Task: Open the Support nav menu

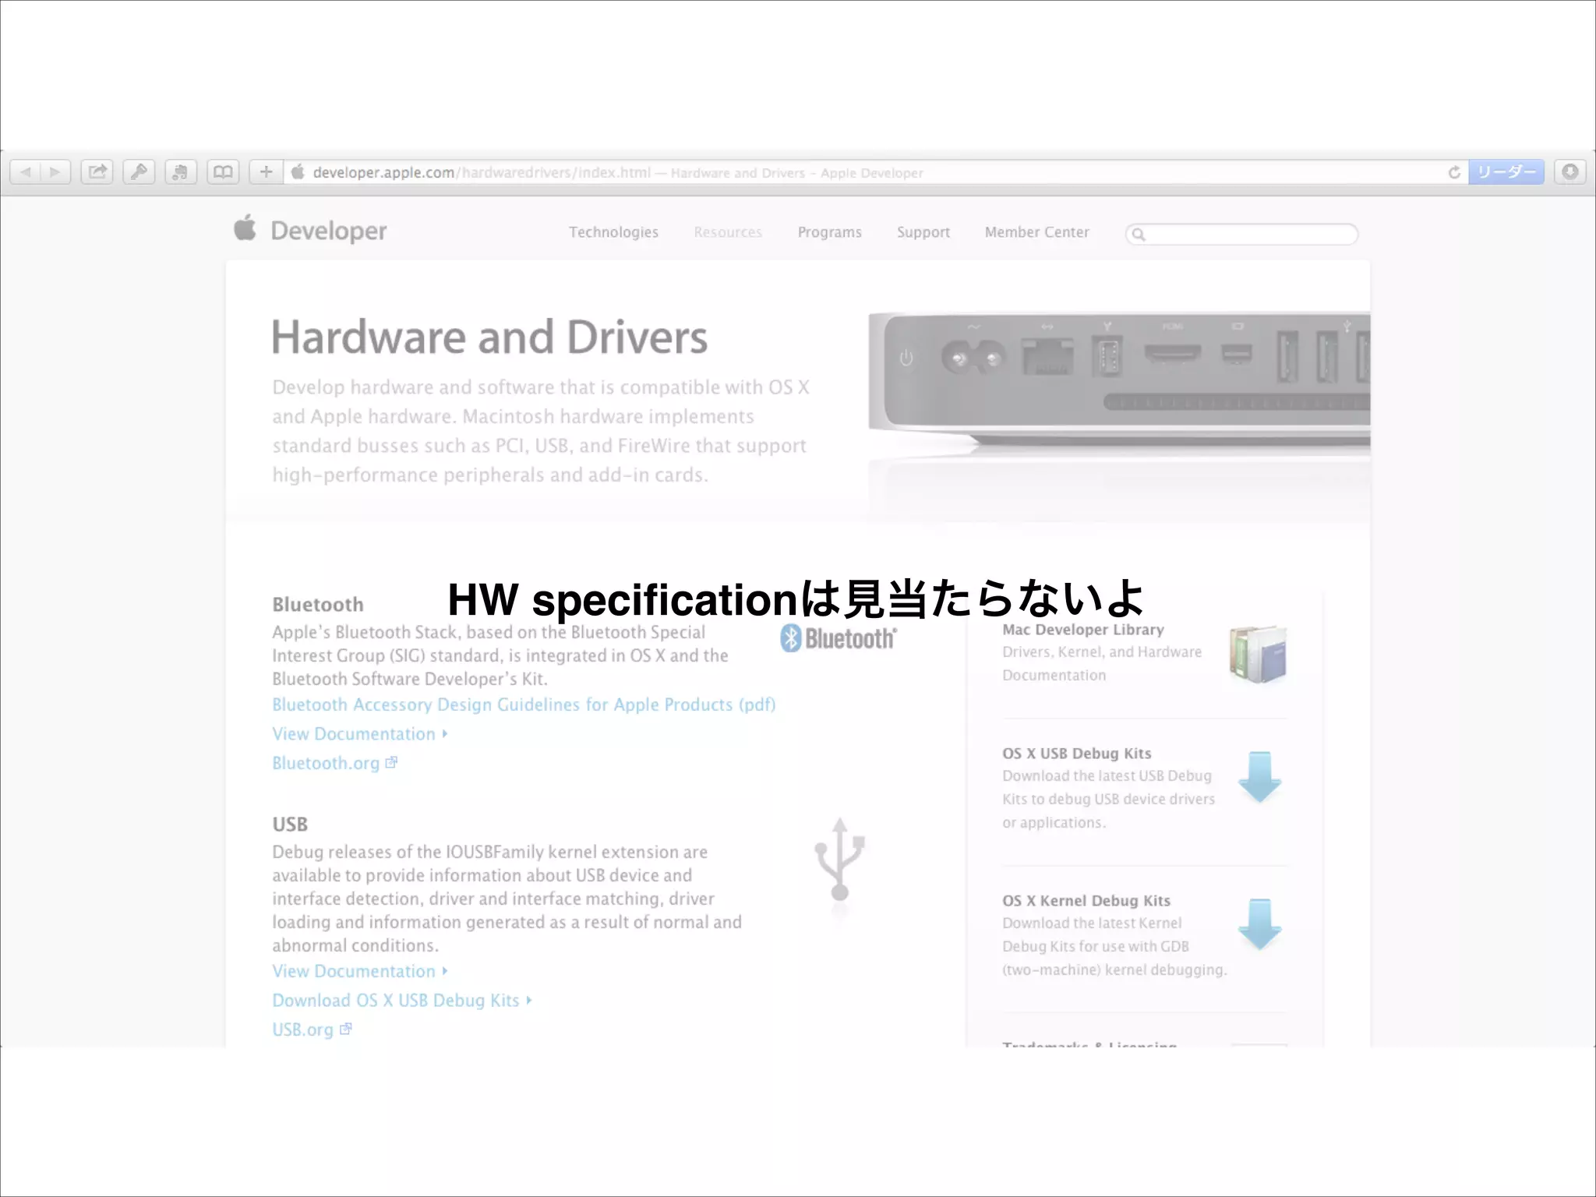Action: tap(923, 232)
